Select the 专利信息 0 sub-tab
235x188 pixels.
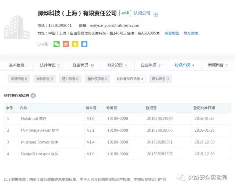pos(45,79)
